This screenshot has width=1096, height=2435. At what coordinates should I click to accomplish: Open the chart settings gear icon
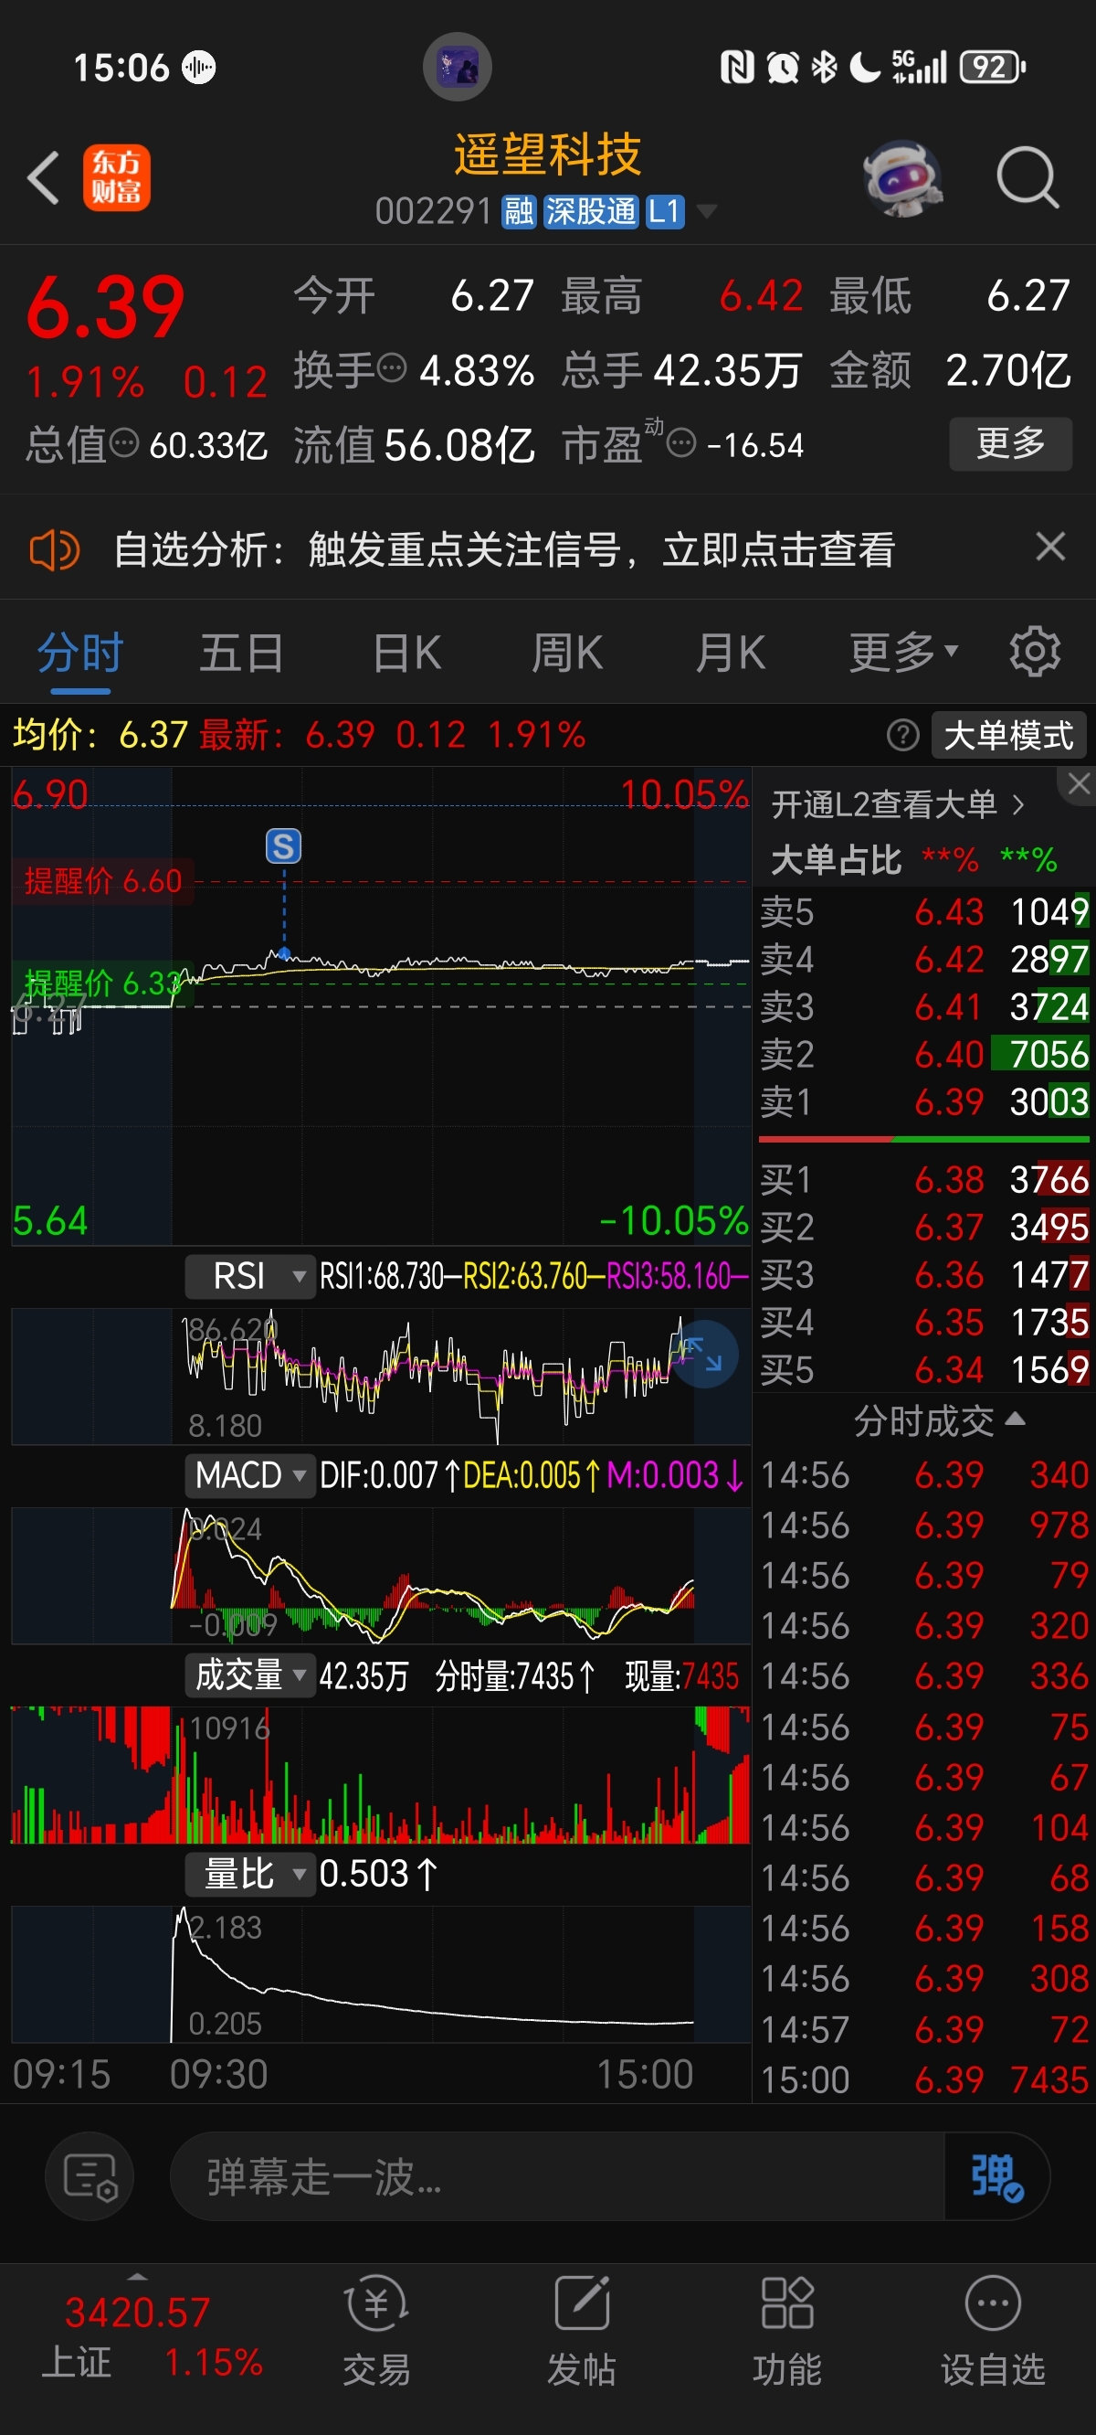[1035, 652]
